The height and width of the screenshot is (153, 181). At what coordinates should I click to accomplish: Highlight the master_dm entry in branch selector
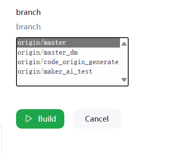click(68, 53)
